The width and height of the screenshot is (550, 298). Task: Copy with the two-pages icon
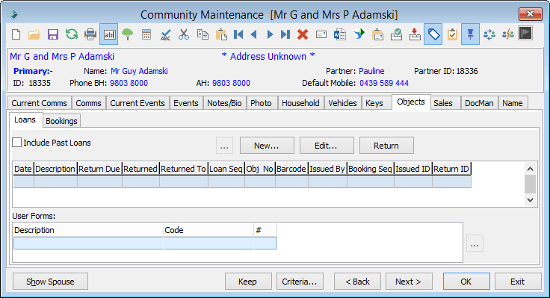pyautogui.click(x=203, y=34)
